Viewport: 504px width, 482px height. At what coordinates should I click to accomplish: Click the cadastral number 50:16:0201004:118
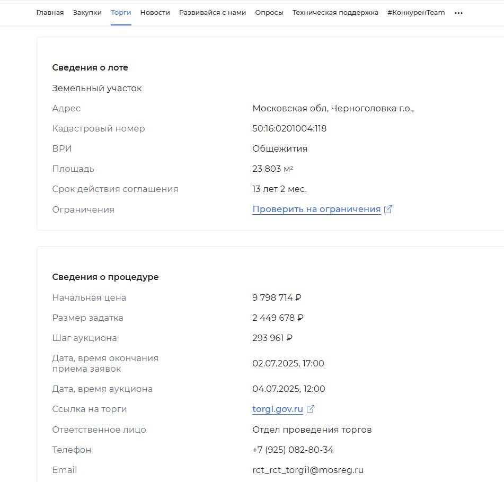pyautogui.click(x=289, y=129)
